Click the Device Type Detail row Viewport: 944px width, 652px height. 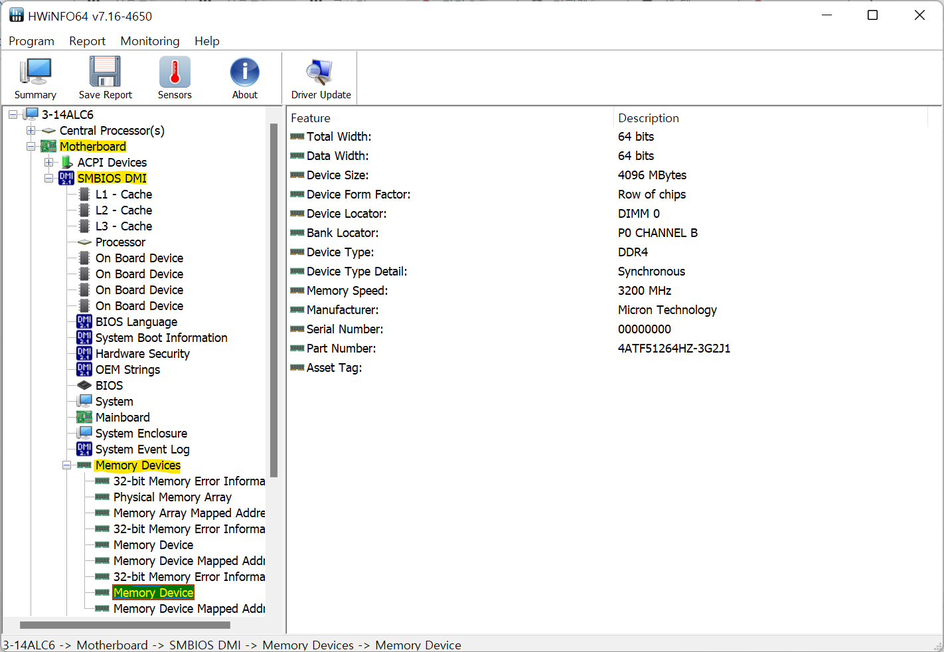[607, 271]
